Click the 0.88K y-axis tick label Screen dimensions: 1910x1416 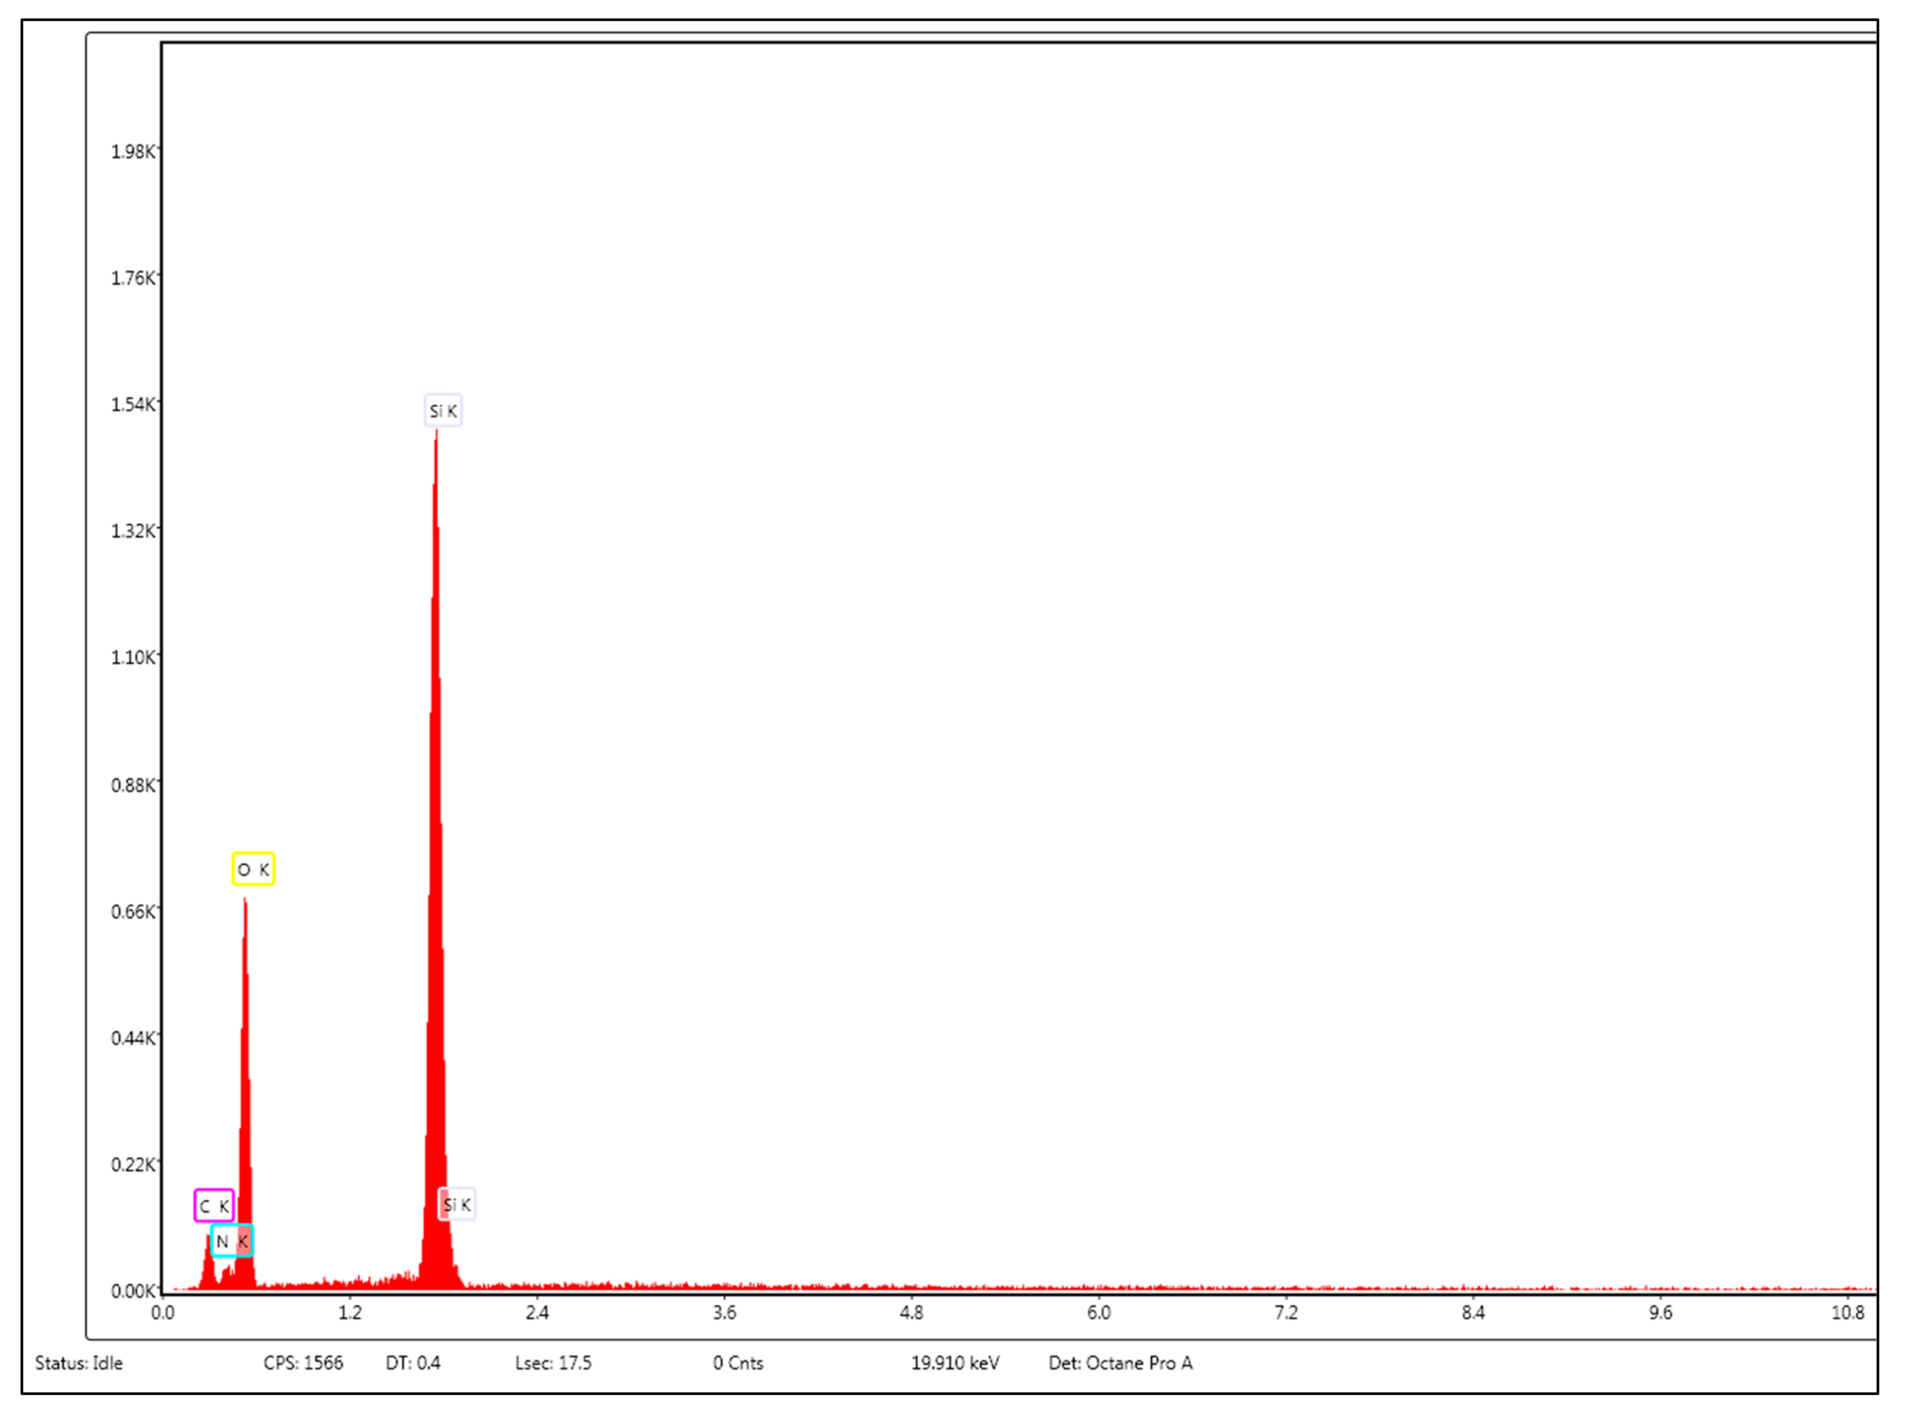134,785
